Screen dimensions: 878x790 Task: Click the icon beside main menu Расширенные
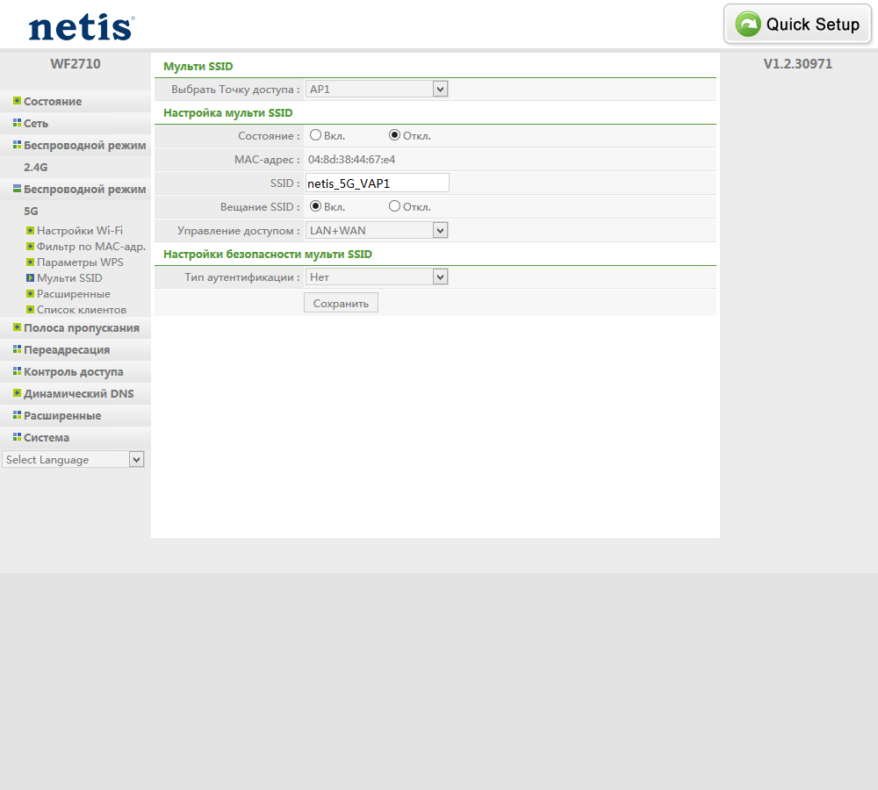pos(17,415)
